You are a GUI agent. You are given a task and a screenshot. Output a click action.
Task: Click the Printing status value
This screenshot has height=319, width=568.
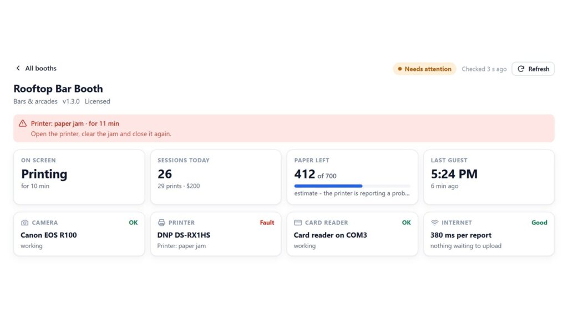pos(44,174)
